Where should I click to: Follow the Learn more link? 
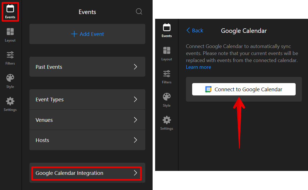tap(198, 67)
